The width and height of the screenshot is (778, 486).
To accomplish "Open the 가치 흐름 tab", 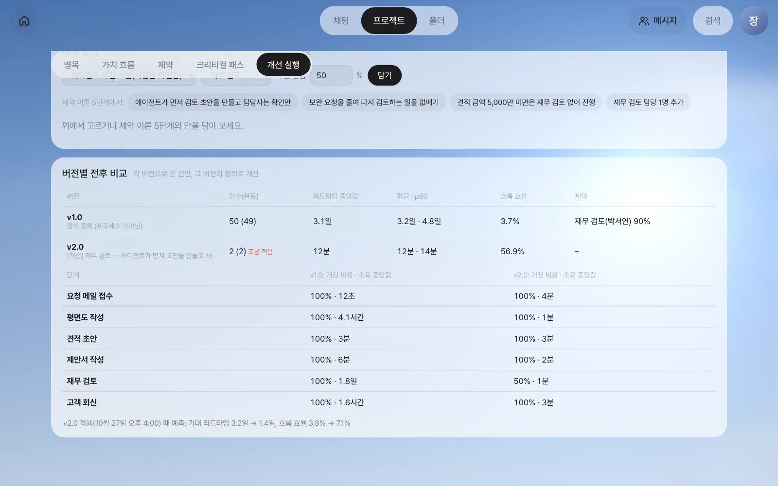I will click(x=118, y=65).
